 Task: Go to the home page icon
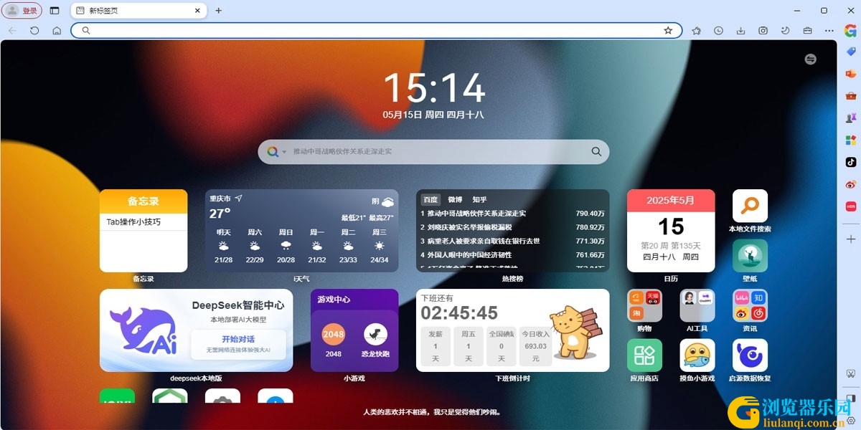click(x=57, y=31)
